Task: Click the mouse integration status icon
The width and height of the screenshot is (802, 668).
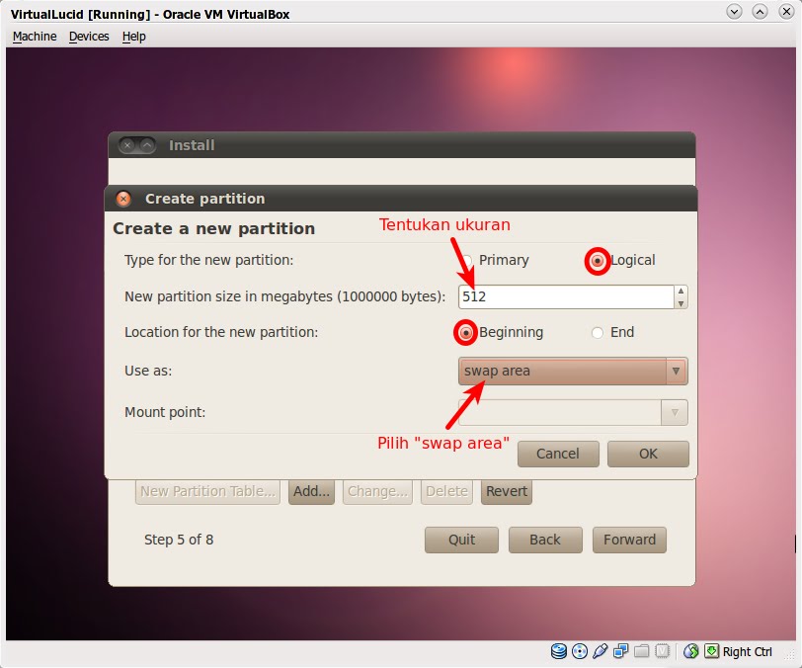Action: click(x=690, y=650)
